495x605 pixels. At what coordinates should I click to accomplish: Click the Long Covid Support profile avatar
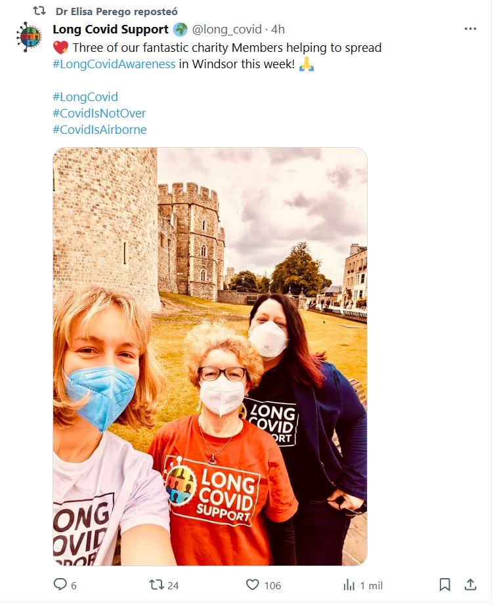pos(29,36)
